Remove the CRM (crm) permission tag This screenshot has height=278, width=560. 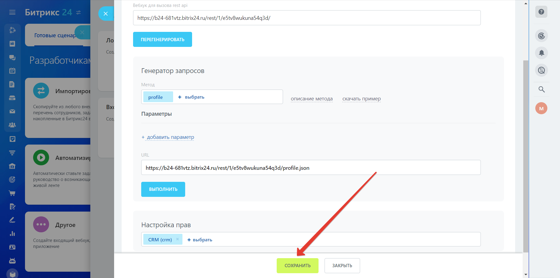(x=177, y=239)
